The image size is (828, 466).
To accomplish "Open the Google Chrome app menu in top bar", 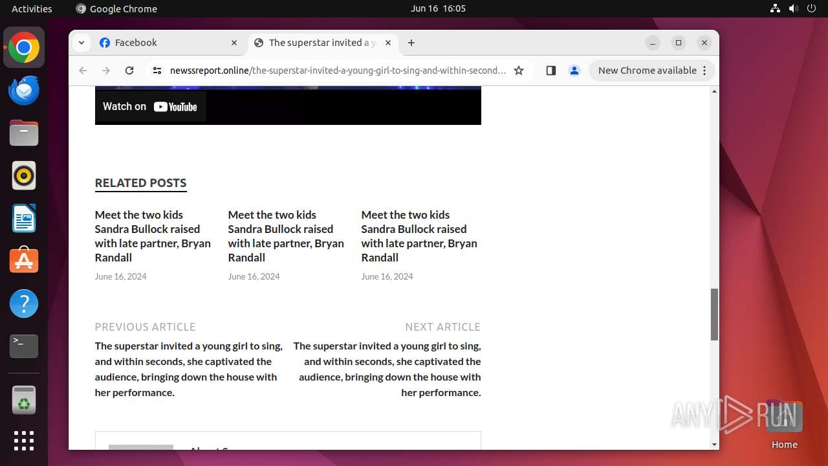I will (116, 8).
